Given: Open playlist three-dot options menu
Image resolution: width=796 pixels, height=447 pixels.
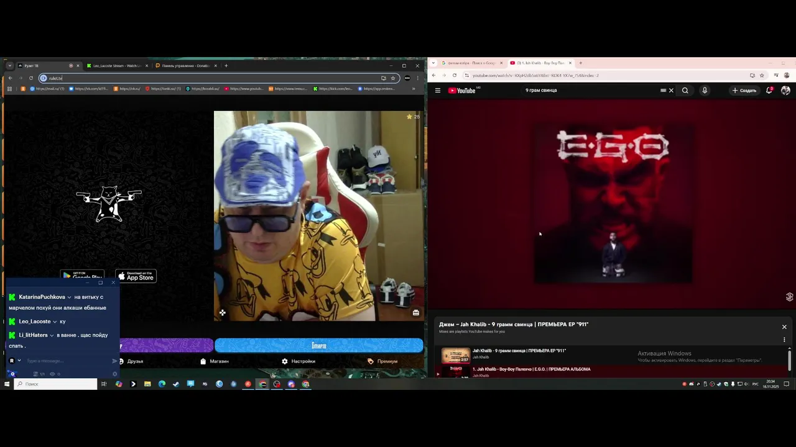Looking at the screenshot, I should click(x=784, y=340).
